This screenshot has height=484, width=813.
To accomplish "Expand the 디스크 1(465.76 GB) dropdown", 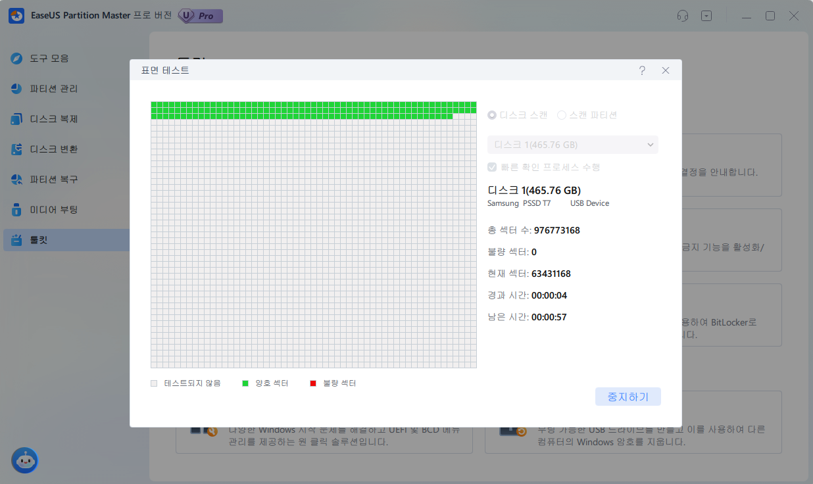I will (x=572, y=145).
